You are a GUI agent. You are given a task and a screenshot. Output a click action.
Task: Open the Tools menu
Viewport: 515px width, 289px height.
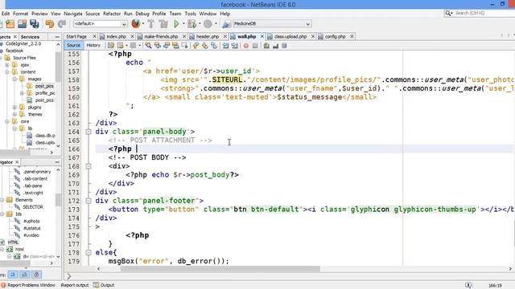click(x=190, y=14)
